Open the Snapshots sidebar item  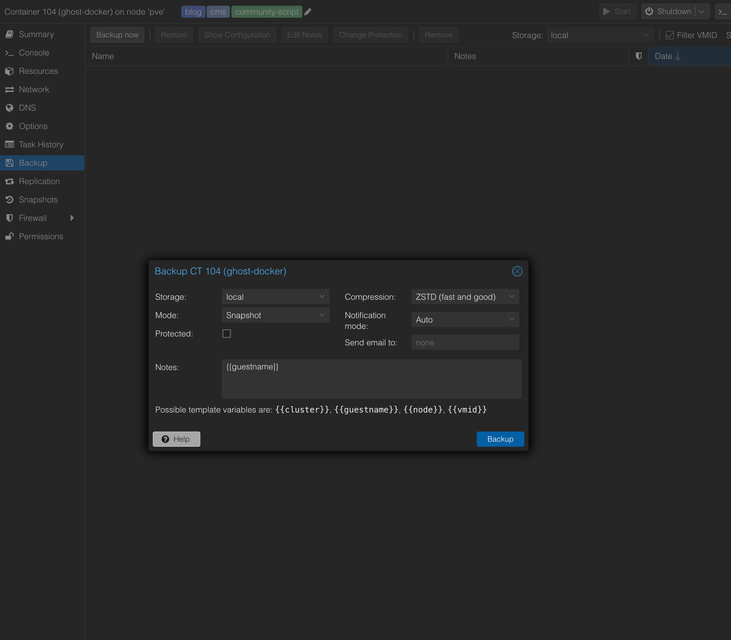coord(38,199)
